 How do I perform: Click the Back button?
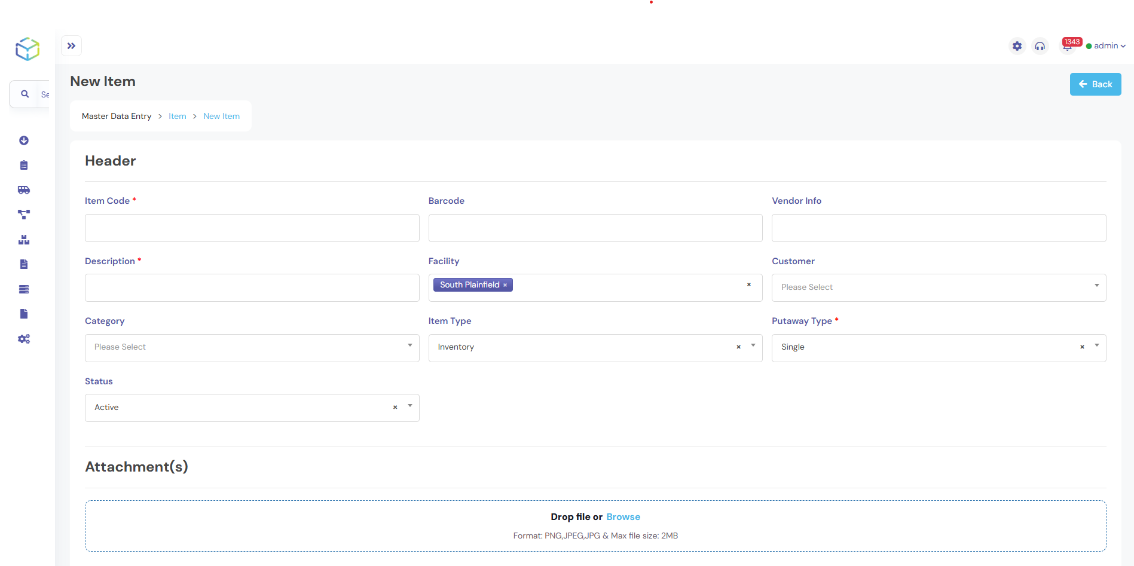click(1095, 84)
